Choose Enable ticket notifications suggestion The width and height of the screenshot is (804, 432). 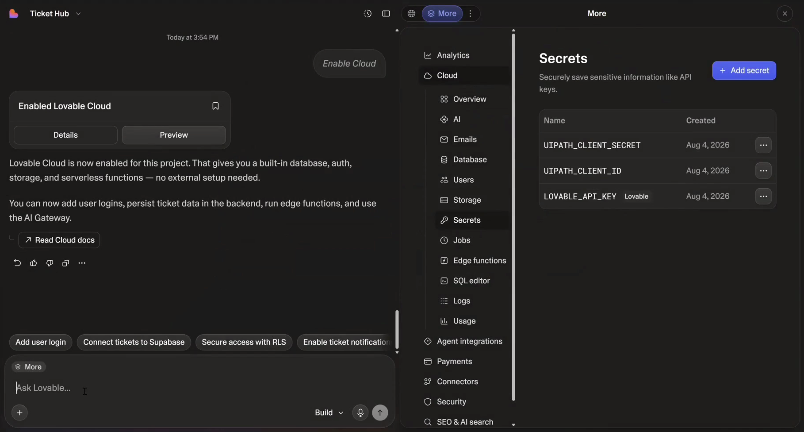(345, 343)
